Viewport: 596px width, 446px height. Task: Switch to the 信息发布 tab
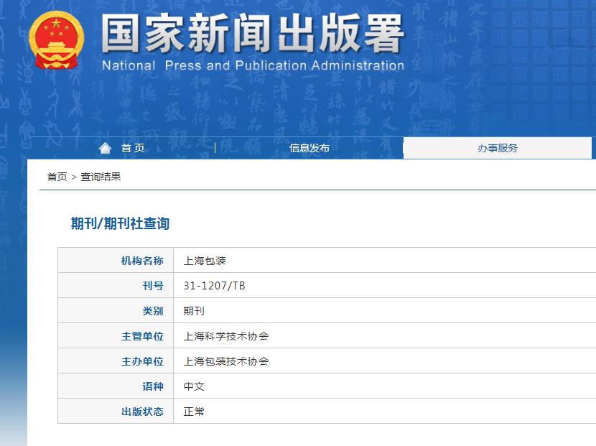[309, 148]
